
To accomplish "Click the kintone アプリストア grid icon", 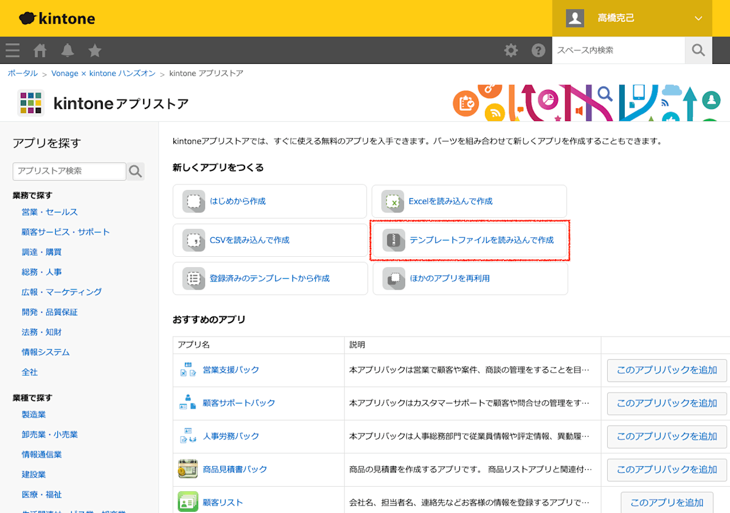I will [x=30, y=103].
